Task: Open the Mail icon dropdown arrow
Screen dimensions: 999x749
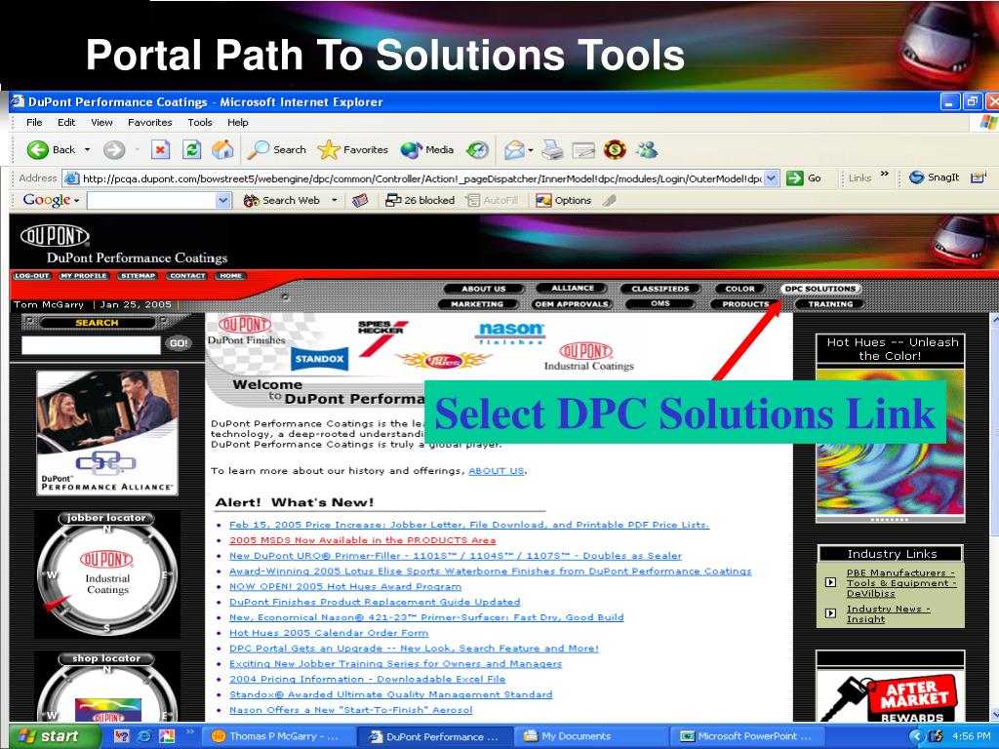Action: (530, 150)
